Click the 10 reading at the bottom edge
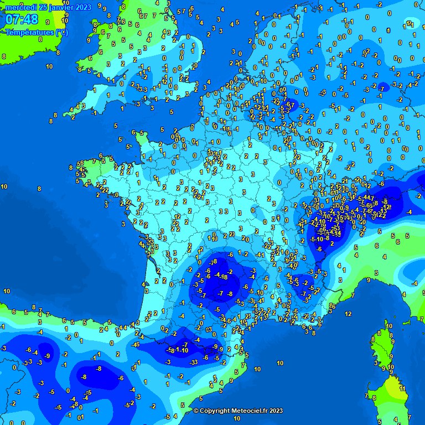The image size is (425, 425). (237, 419)
